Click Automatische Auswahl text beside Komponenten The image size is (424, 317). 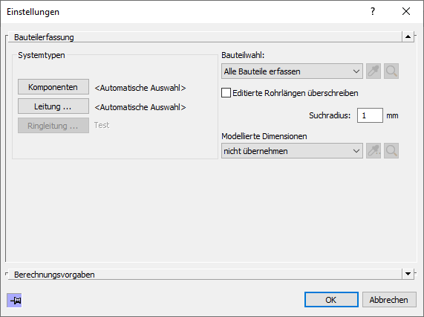[140, 88]
